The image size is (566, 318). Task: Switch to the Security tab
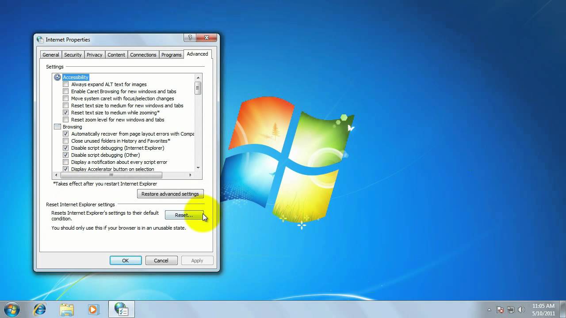(x=73, y=55)
